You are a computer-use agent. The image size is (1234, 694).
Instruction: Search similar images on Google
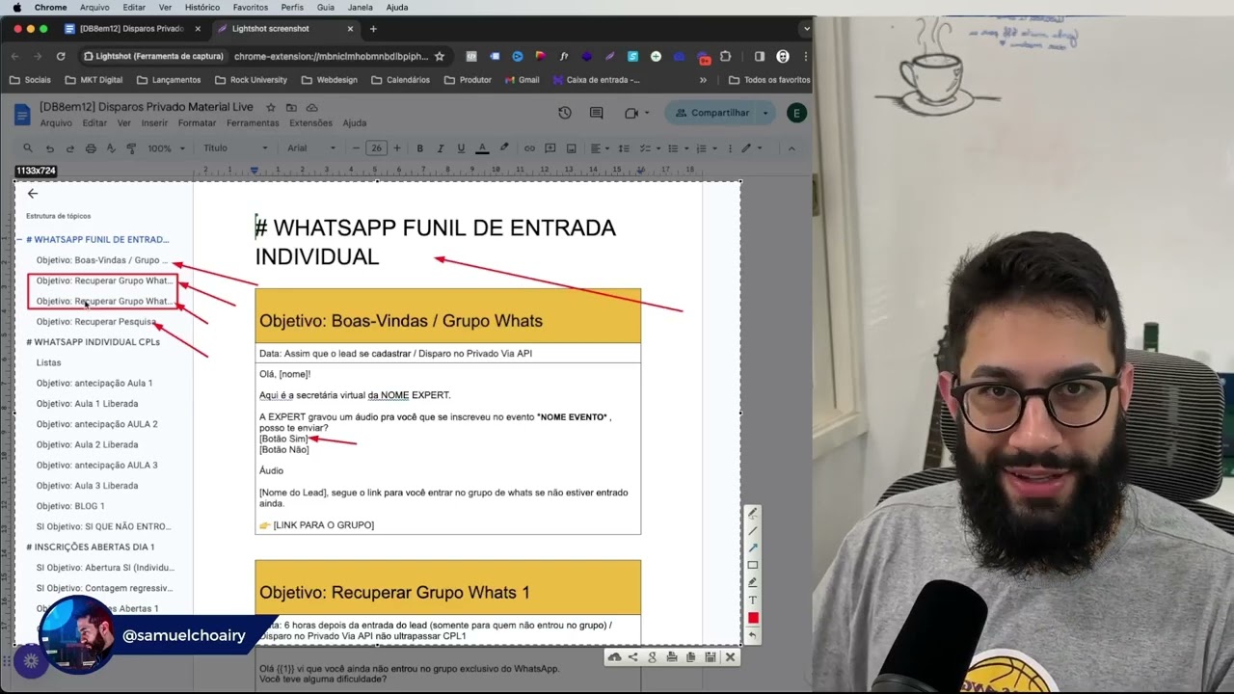pyautogui.click(x=653, y=657)
